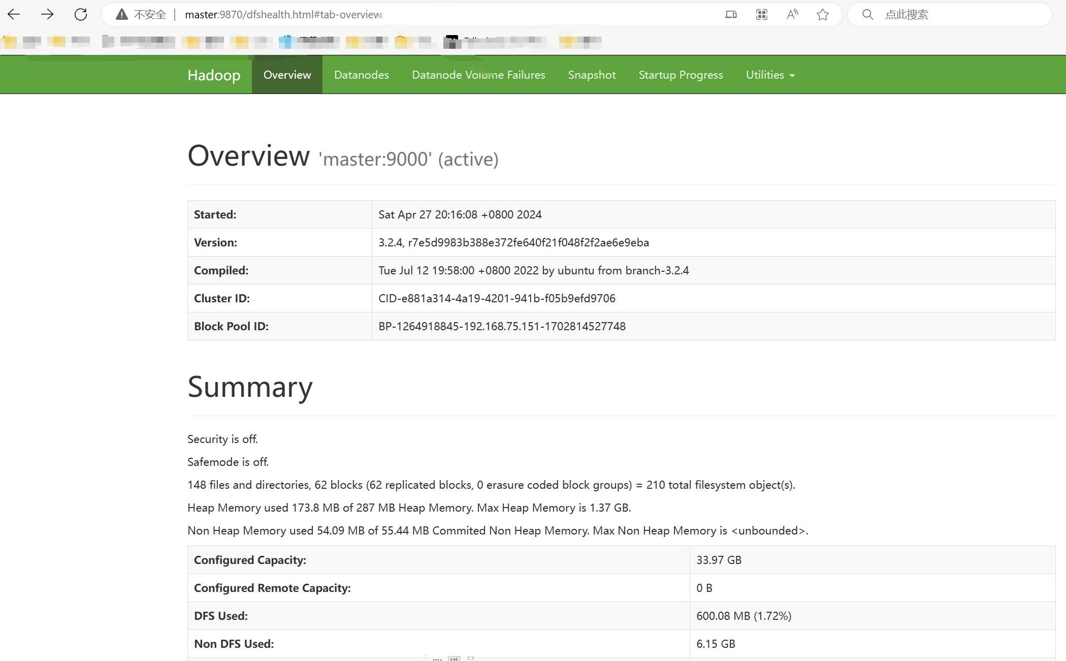Click the 'Started:' row label

(215, 214)
